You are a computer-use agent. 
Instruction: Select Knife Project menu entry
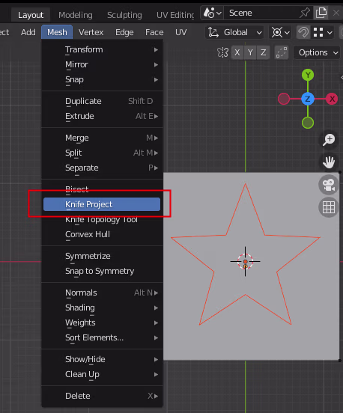(x=102, y=204)
